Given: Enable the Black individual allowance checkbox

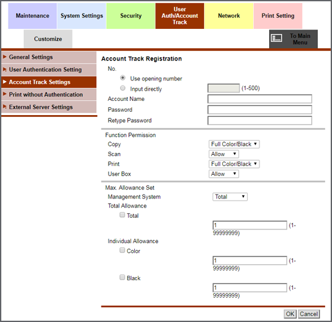Looking at the screenshot, I should pos(122,278).
